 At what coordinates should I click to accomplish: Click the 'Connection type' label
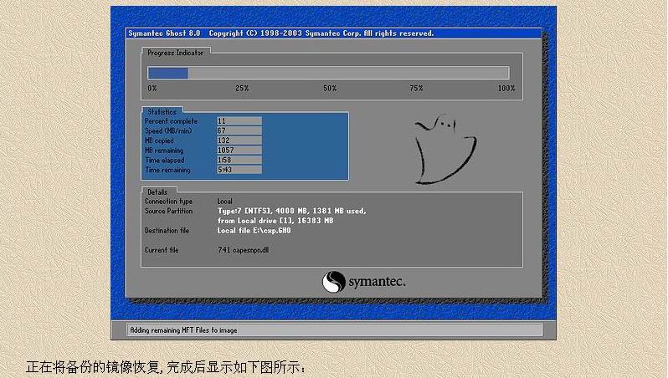tap(168, 202)
